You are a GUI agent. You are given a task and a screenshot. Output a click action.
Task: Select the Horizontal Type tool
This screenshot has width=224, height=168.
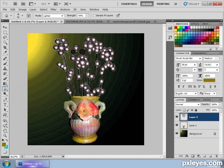(x=5, y=105)
